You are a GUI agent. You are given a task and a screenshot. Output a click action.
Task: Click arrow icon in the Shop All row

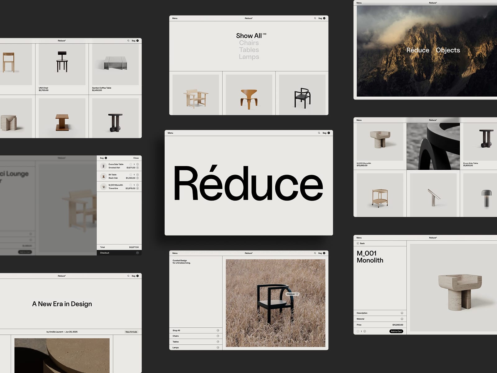[218, 330]
